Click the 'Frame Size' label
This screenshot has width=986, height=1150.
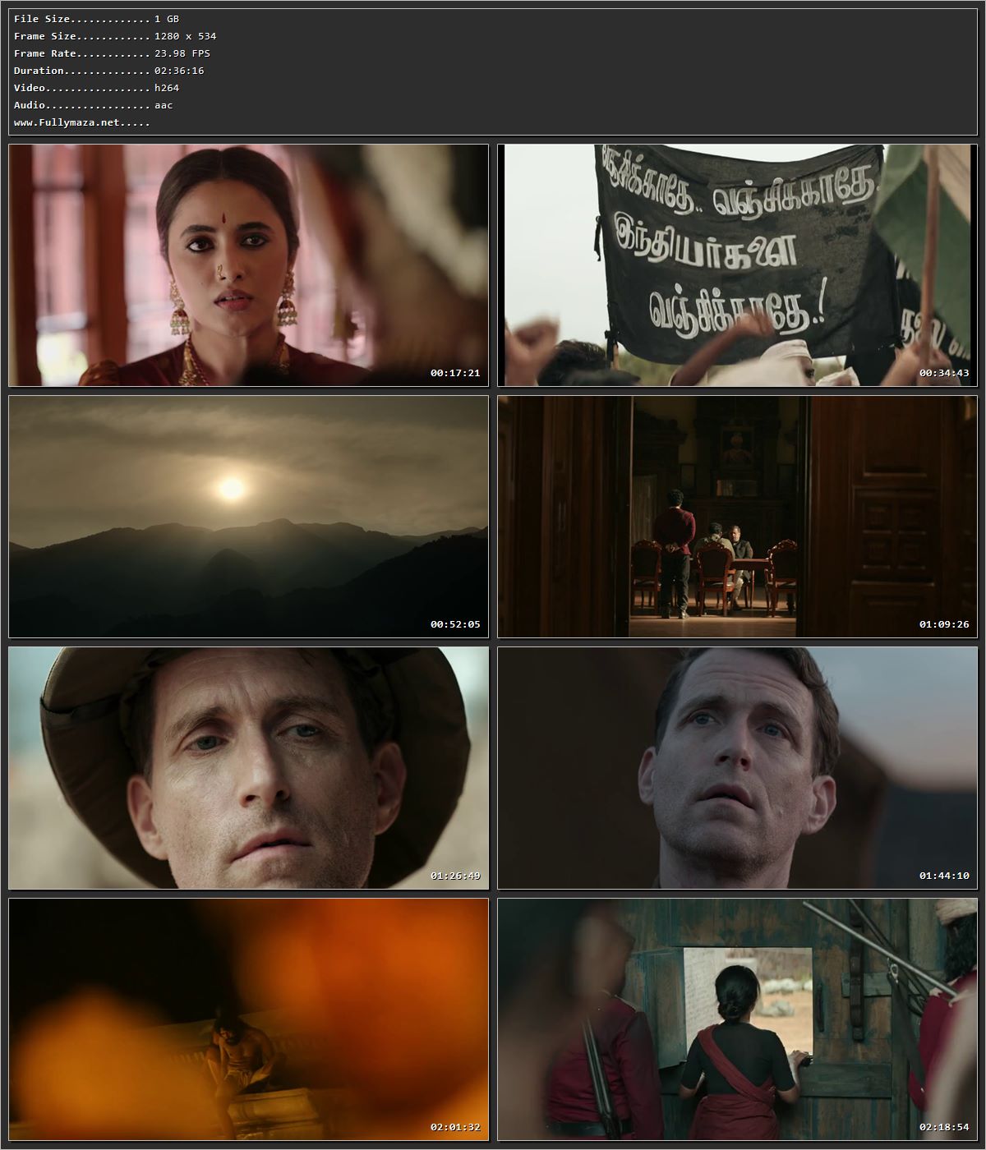[x=45, y=36]
